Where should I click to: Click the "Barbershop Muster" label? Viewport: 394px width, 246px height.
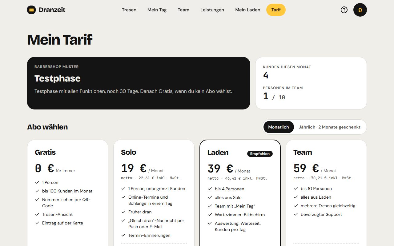point(57,67)
